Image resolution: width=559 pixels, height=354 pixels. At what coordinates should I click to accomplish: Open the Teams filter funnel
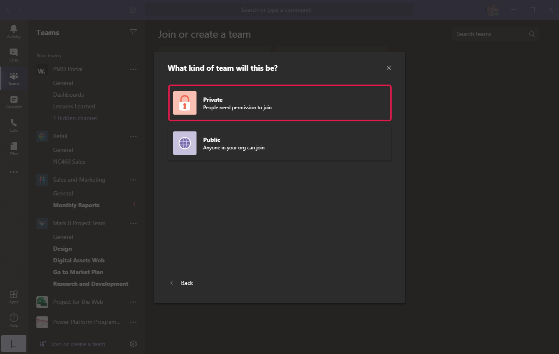[x=133, y=33]
